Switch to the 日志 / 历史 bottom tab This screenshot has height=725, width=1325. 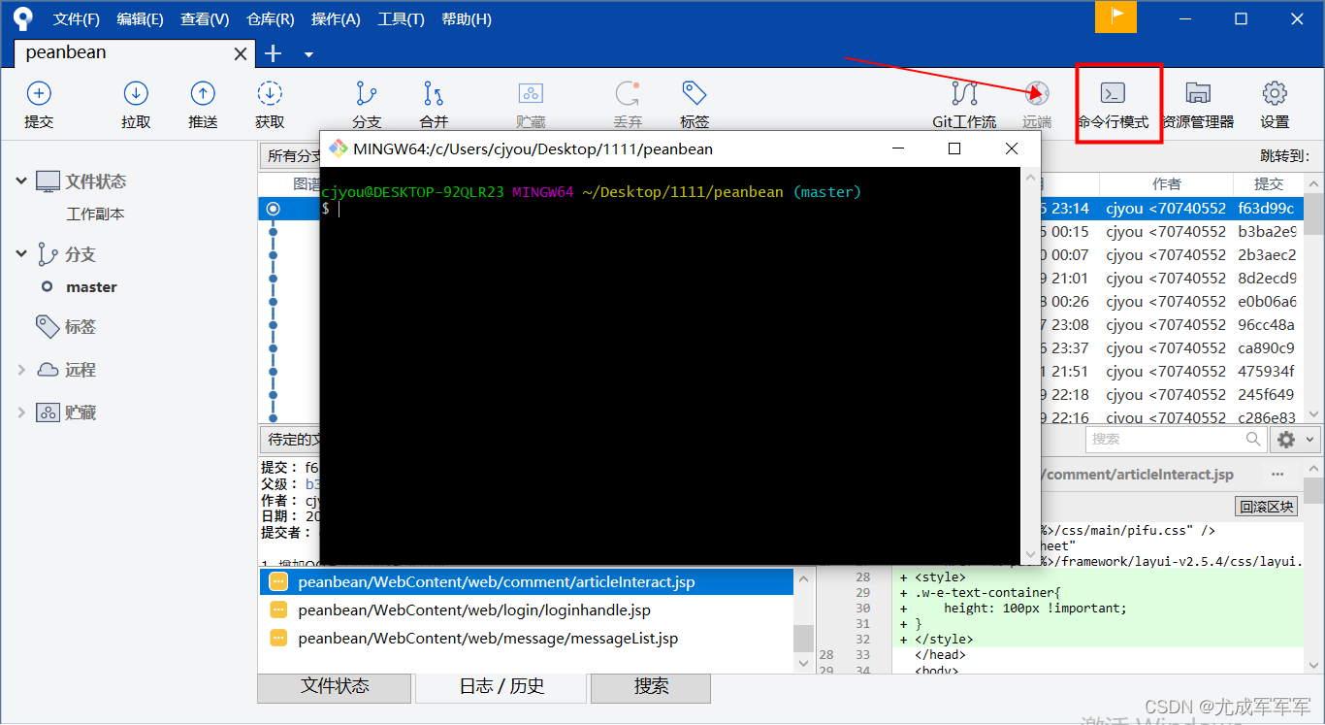(x=501, y=686)
